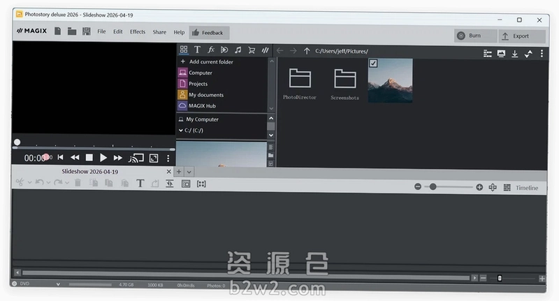
Task: Add a new slideshow tab with plus
Action: point(179,172)
